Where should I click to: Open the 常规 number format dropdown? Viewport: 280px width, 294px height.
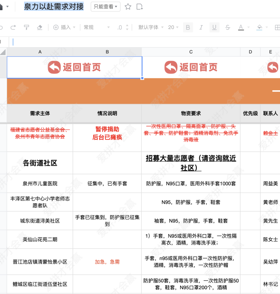pyautogui.click(x=97, y=28)
